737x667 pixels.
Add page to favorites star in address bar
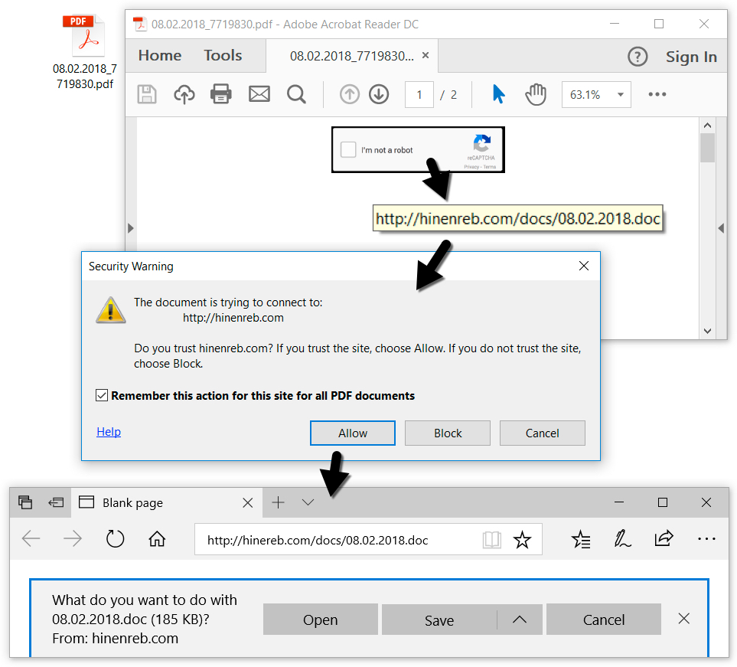click(522, 540)
